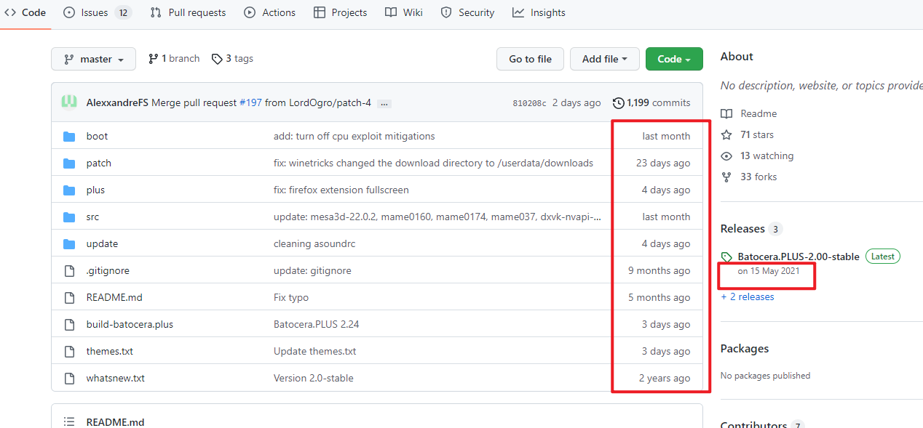Expand the Add file dropdown

tap(605, 59)
